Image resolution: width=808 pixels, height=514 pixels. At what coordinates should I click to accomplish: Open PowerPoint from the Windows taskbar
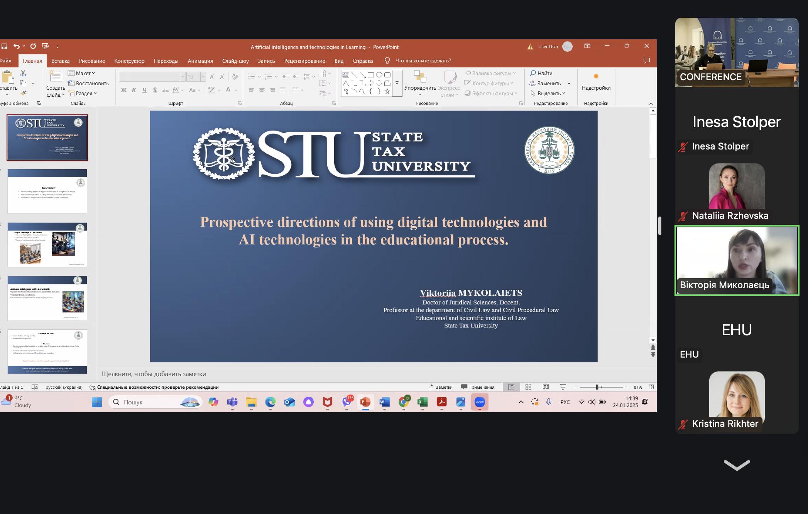click(x=365, y=402)
